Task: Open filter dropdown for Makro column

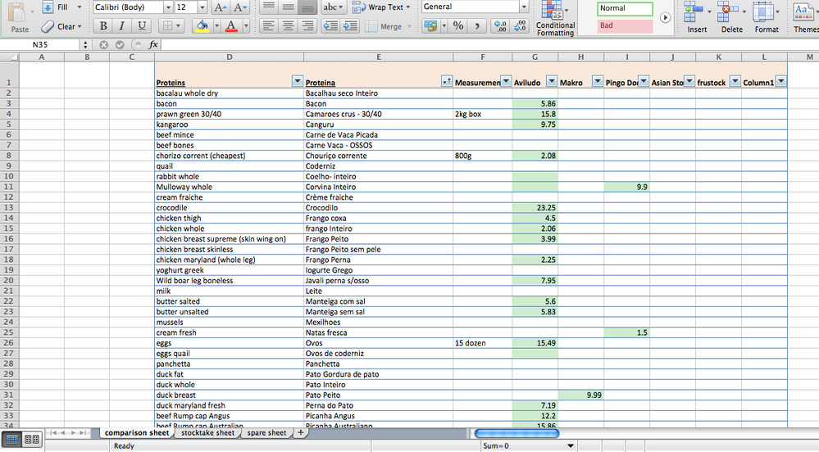Action: (598, 81)
